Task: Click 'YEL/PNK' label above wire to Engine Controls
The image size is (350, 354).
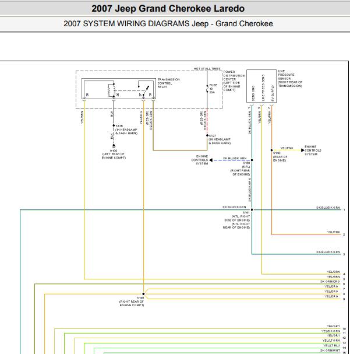Action: click(287, 148)
